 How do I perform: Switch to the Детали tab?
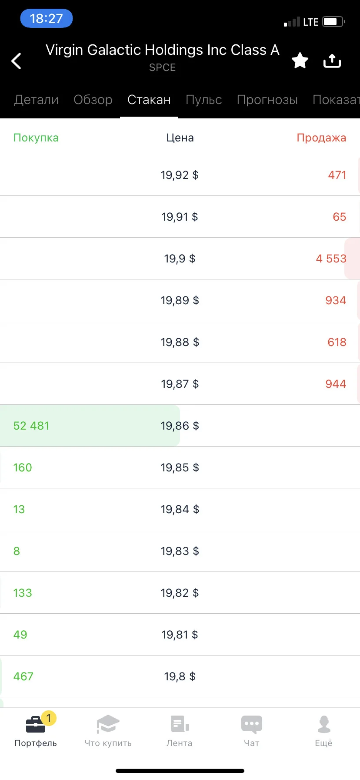pos(37,100)
